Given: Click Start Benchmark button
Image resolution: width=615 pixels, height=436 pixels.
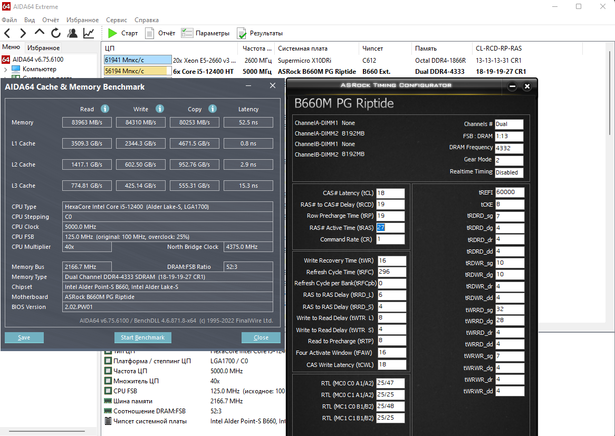Looking at the screenshot, I should click(143, 337).
